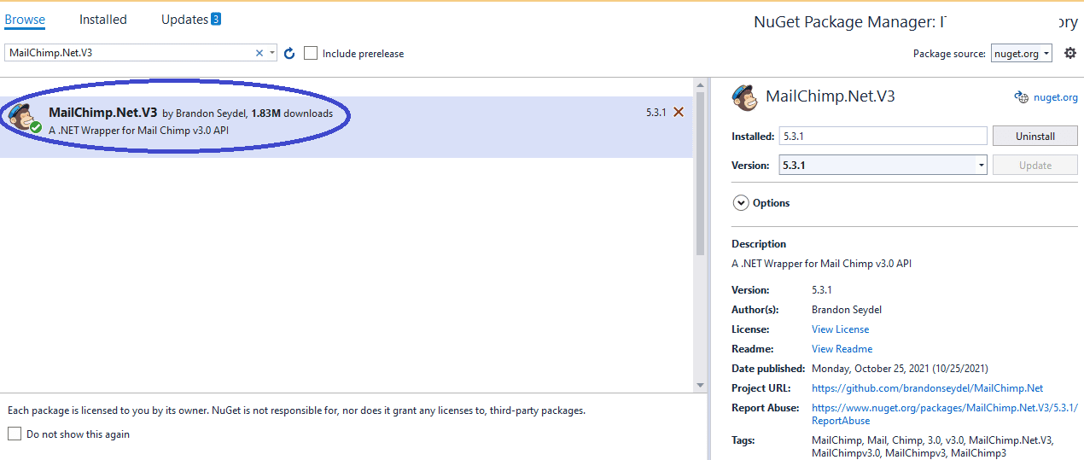This screenshot has width=1084, height=460.
Task: Click the red X uninstall icon in package row
Action: [679, 112]
